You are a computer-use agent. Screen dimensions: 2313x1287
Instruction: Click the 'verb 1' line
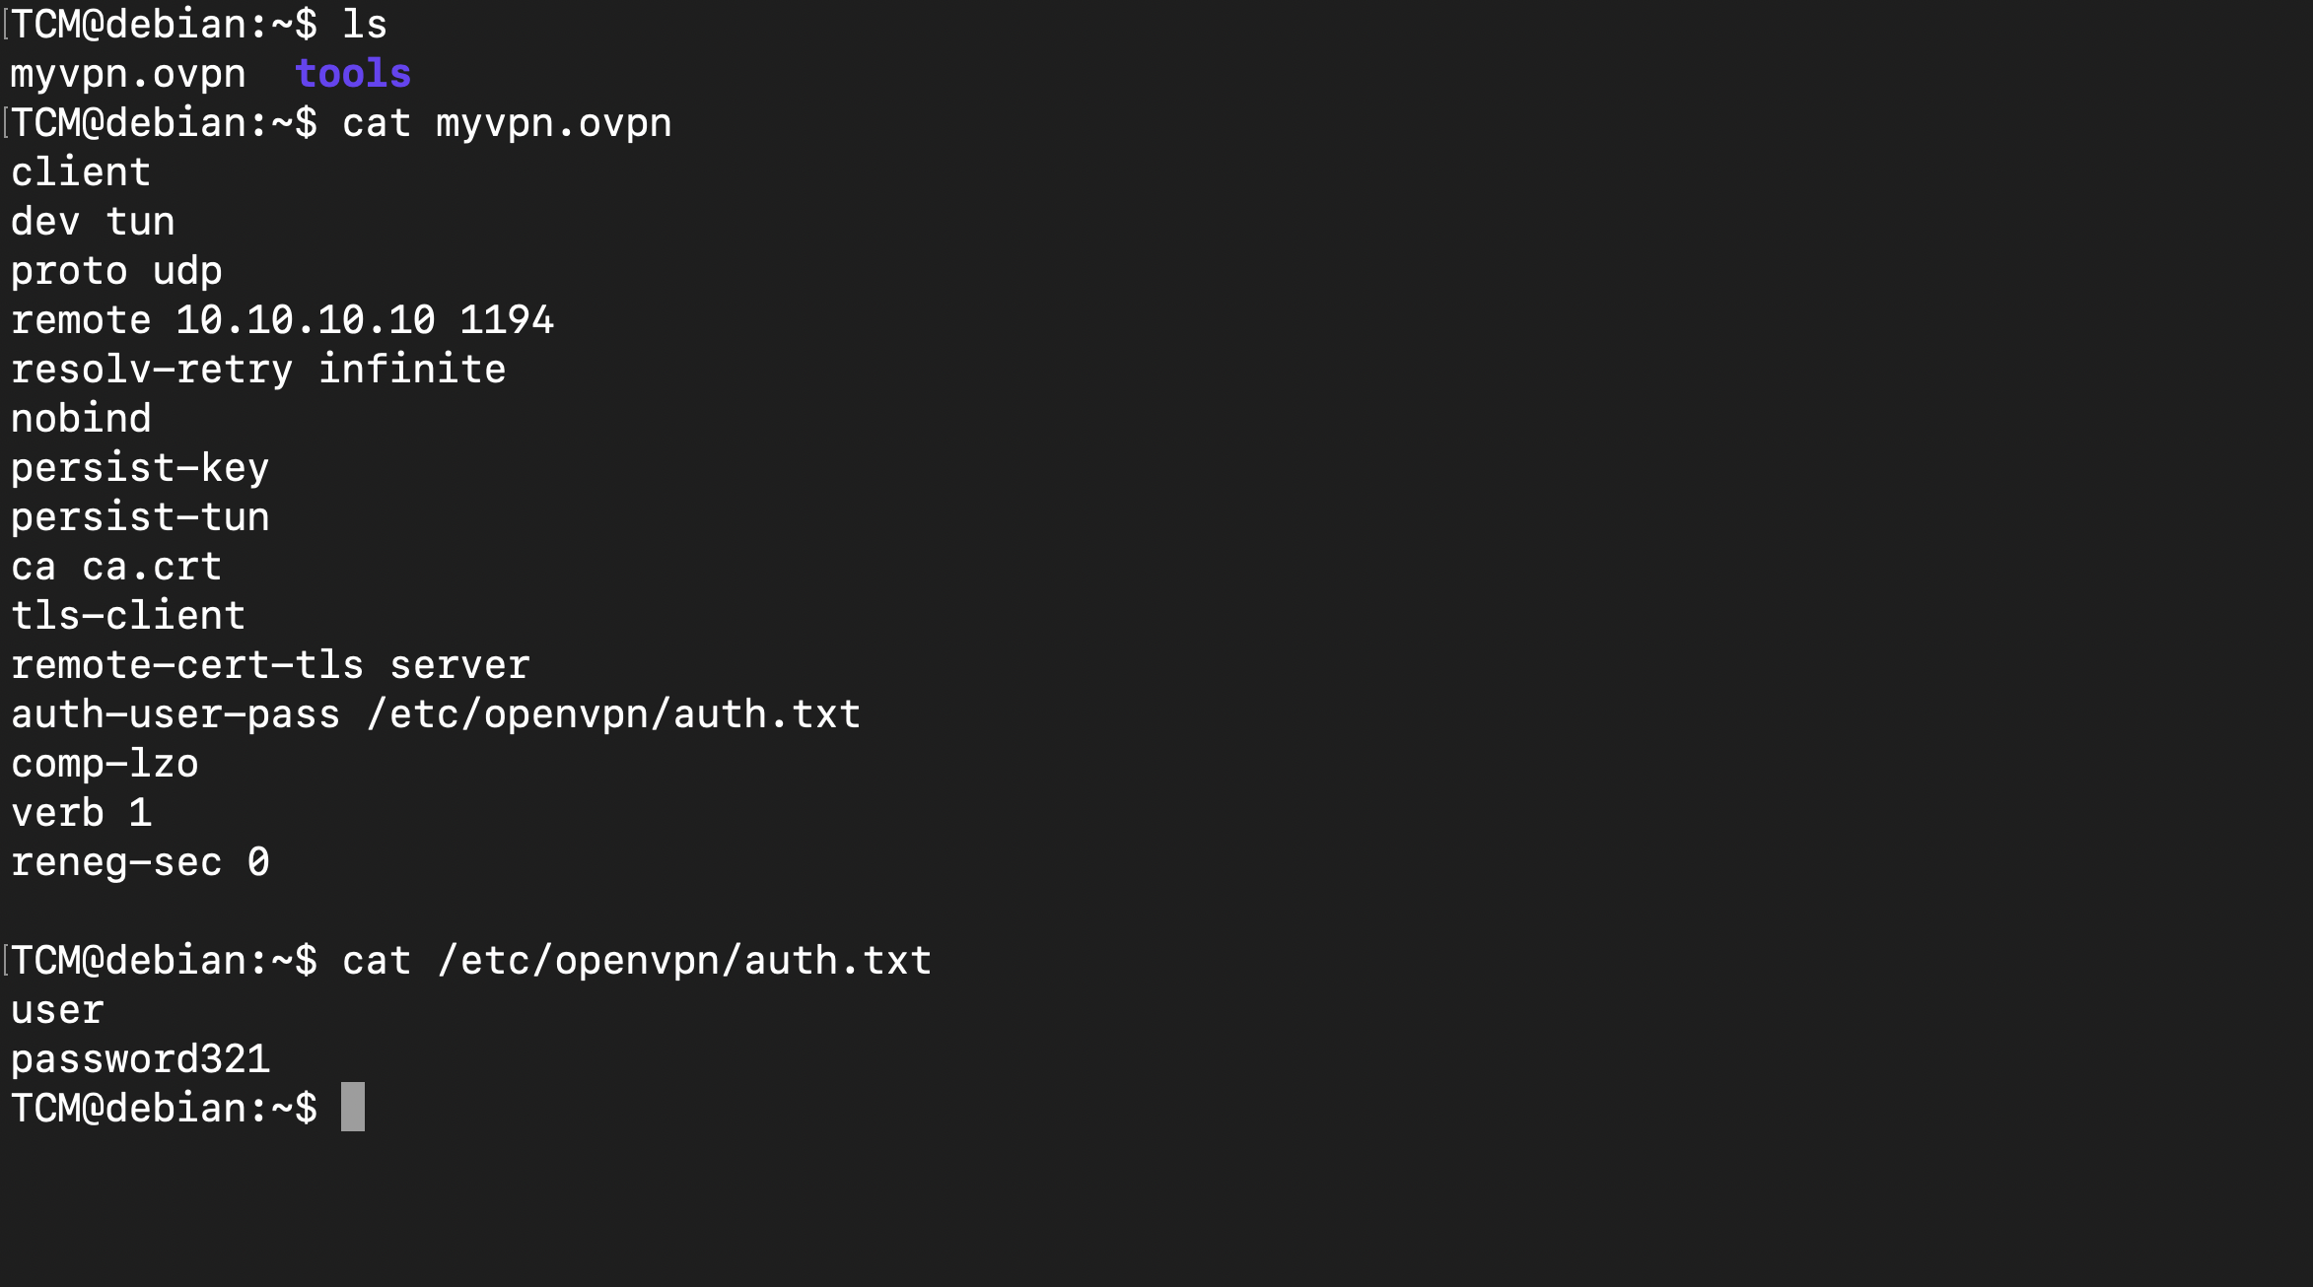[81, 813]
